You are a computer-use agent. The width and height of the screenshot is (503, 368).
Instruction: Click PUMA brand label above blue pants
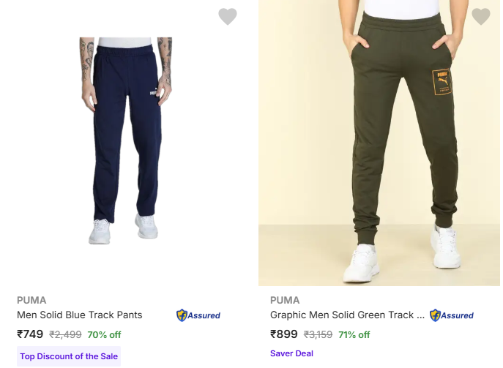(x=31, y=301)
